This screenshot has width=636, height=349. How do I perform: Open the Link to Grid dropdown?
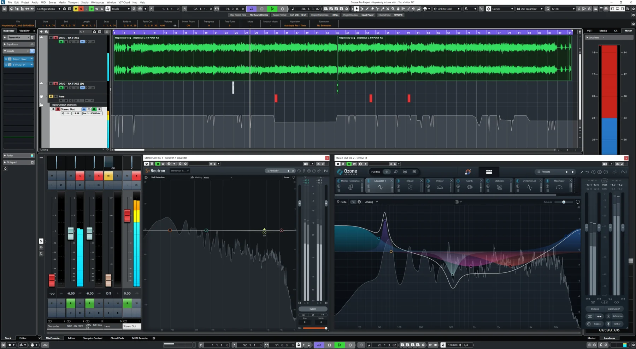click(x=447, y=9)
